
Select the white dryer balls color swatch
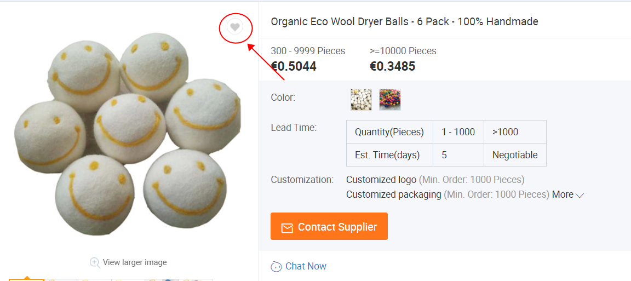tap(361, 100)
